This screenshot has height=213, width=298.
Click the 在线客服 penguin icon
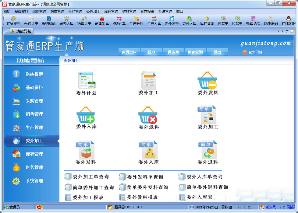coord(288,21)
